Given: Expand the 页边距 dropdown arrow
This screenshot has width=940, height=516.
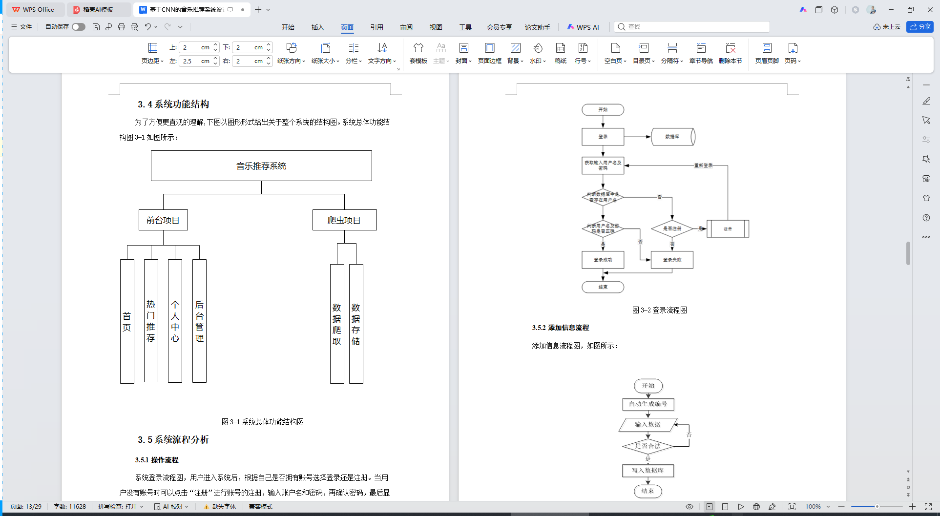Looking at the screenshot, I should (162, 62).
